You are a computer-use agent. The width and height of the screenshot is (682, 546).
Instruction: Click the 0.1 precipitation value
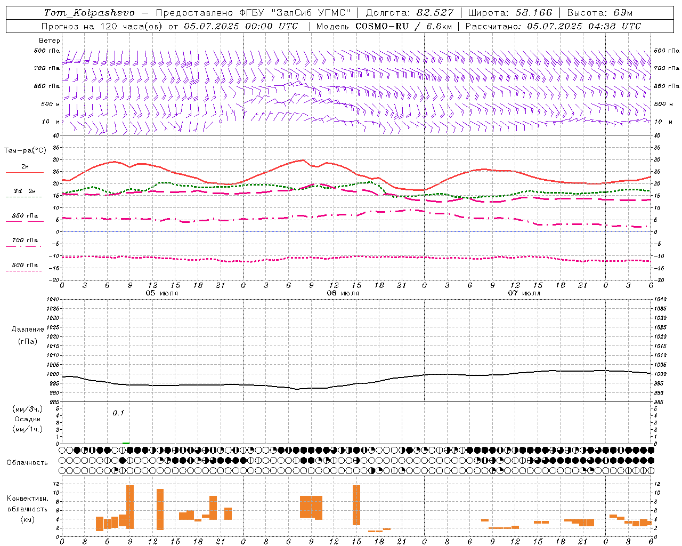point(118,413)
